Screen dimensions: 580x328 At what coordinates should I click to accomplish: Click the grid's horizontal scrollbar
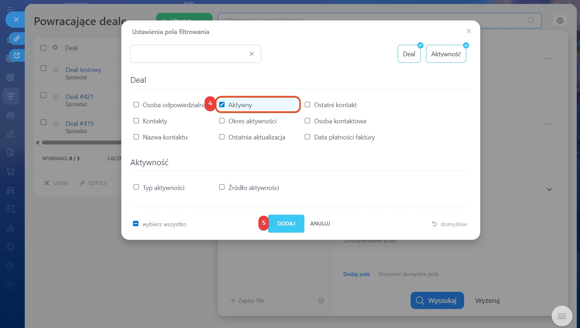pos(82,143)
